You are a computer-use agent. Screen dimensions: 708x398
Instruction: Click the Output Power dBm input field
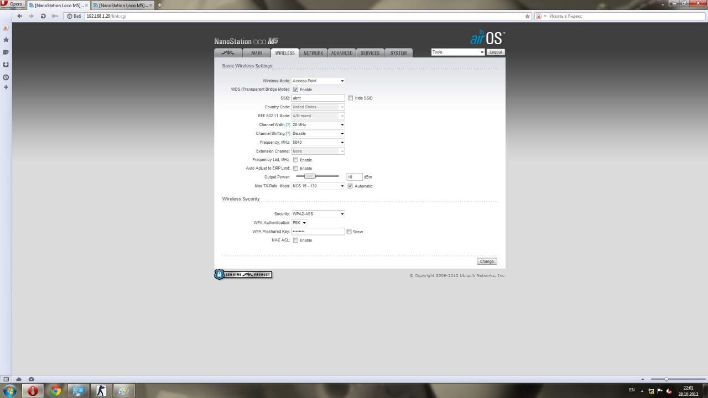(x=354, y=177)
